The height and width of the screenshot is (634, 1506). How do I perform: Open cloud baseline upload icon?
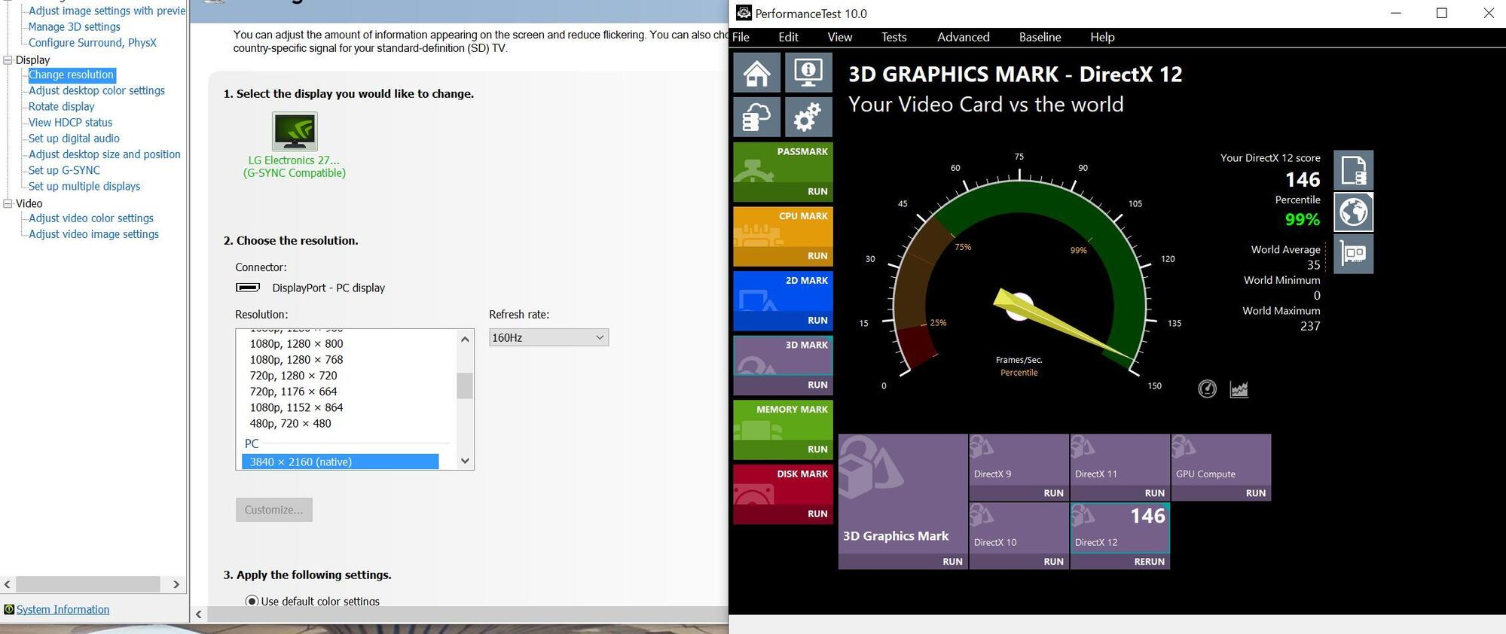tap(756, 117)
